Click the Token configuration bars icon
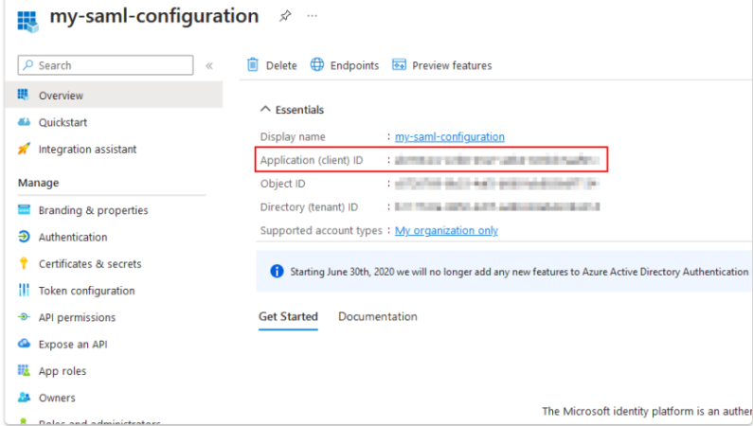The width and height of the screenshot is (753, 426). pyautogui.click(x=24, y=290)
